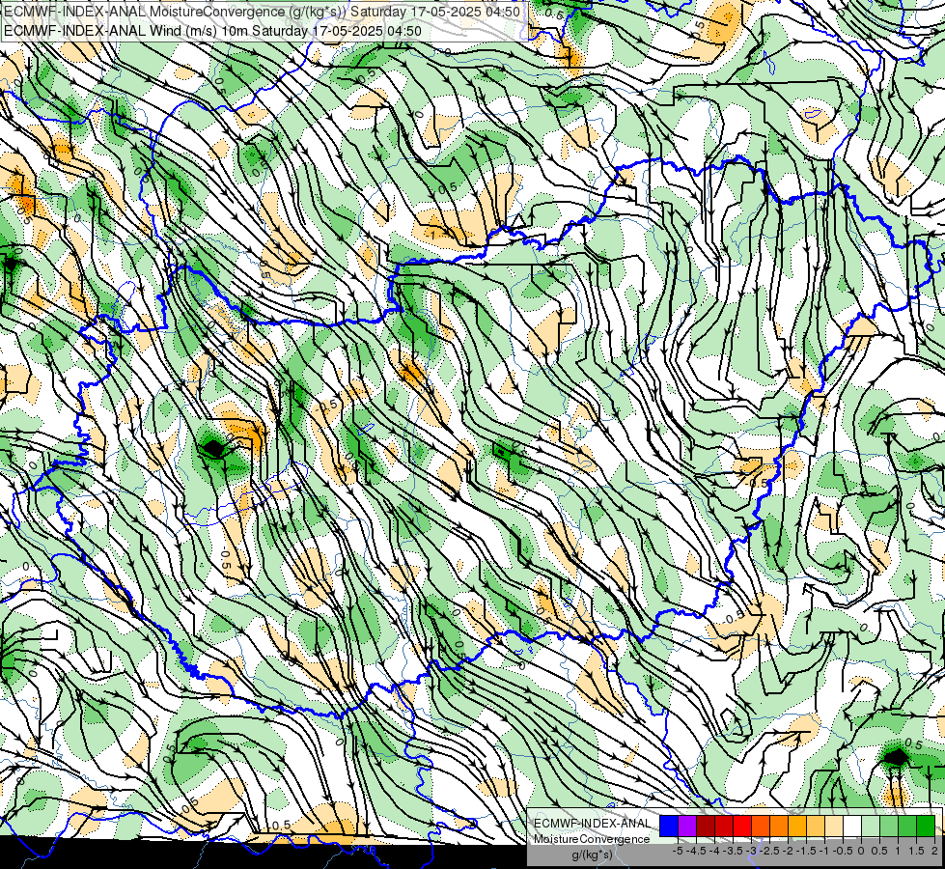
Task: Click the purple legend swatch
Action: 687,826
